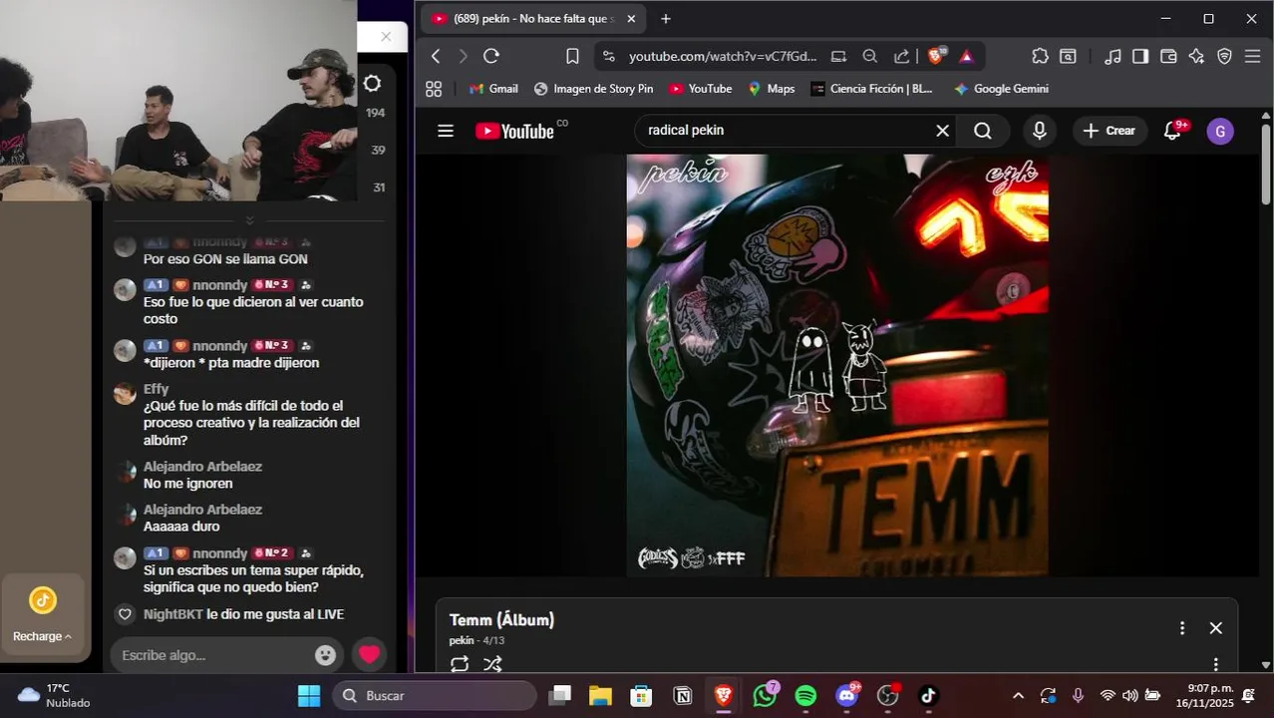Open Brave Wallet icon

tap(1168, 57)
